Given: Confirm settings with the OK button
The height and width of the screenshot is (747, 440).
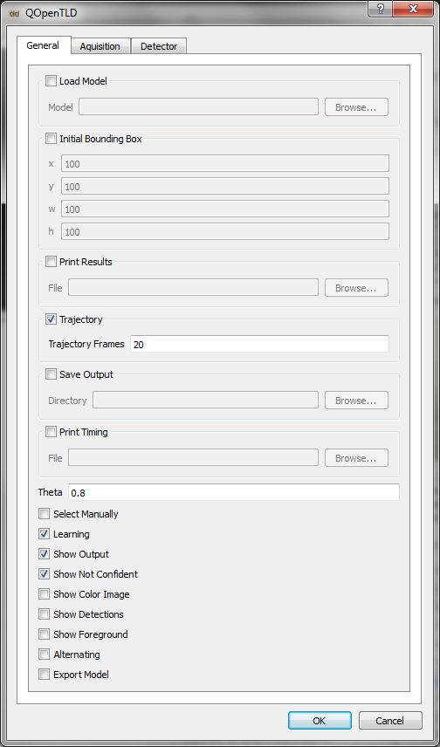Looking at the screenshot, I should pyautogui.click(x=320, y=720).
